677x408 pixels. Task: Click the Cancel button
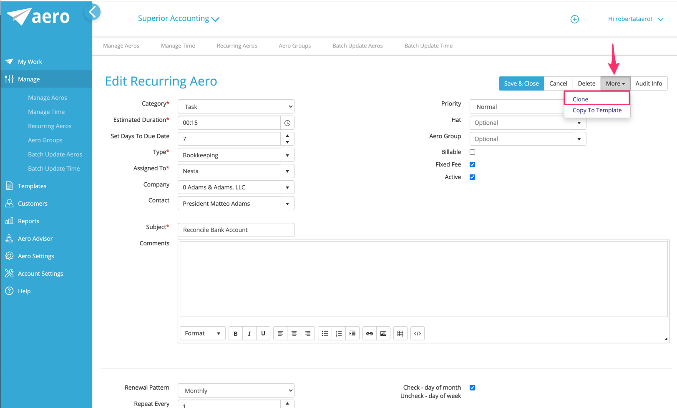tap(558, 83)
